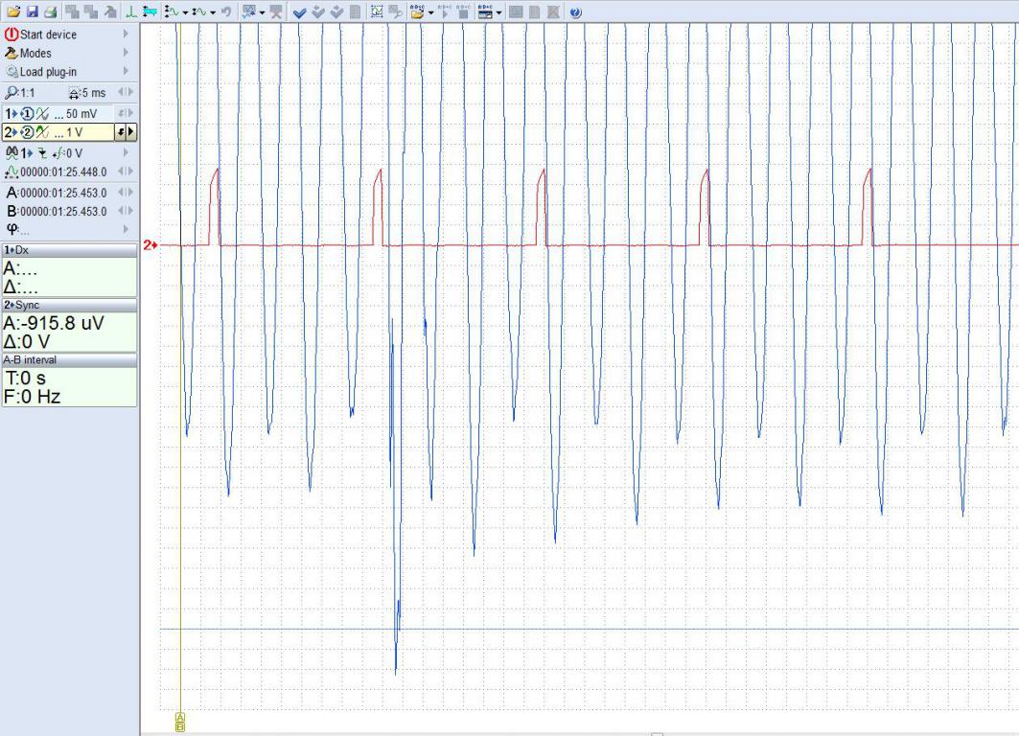Screen dimensions: 1019x736
Task: Open the Load plug-in menu item
Action: pyautogui.click(x=48, y=71)
